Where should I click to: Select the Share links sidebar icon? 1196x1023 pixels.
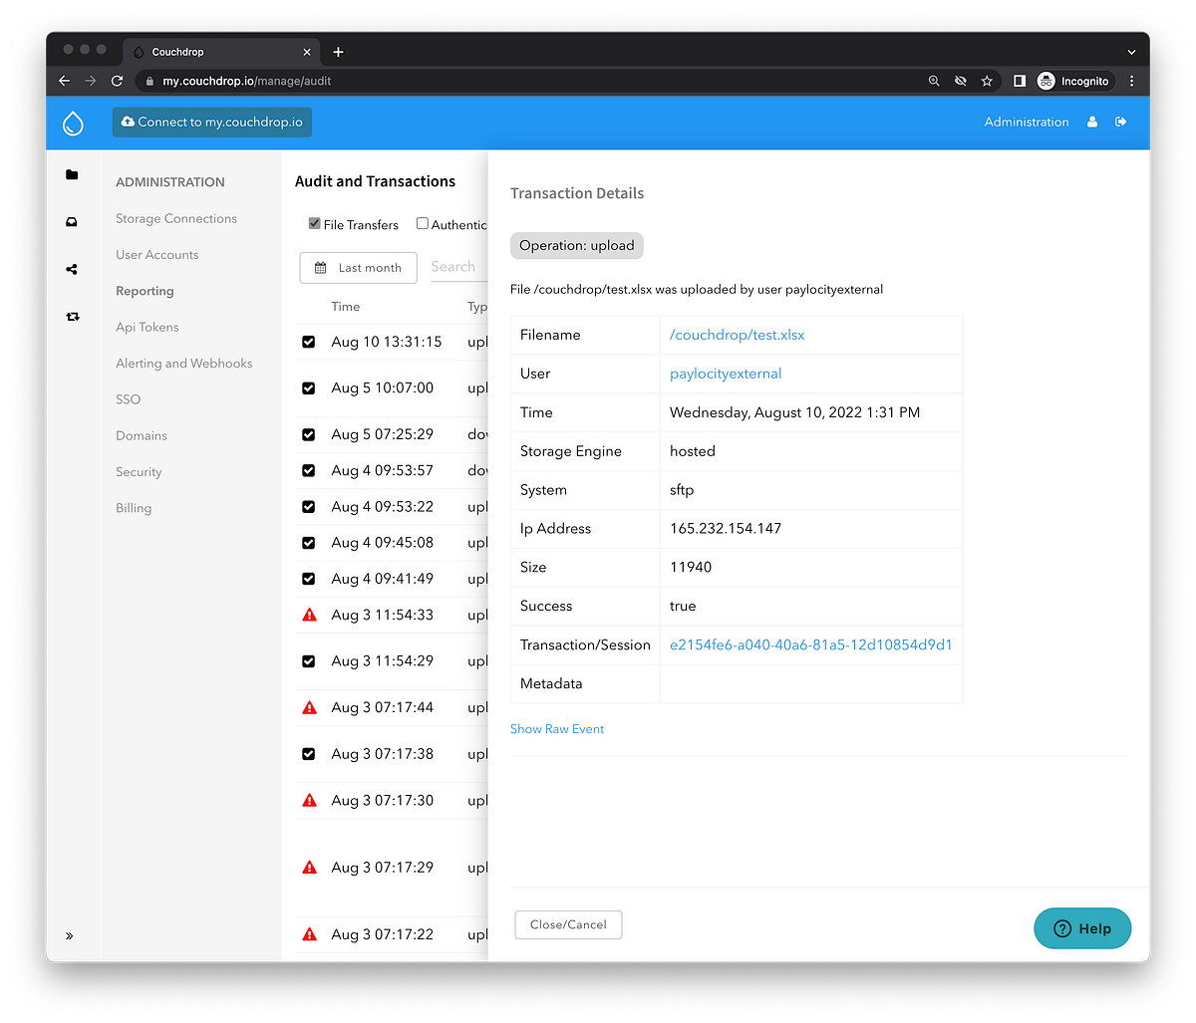point(71,268)
